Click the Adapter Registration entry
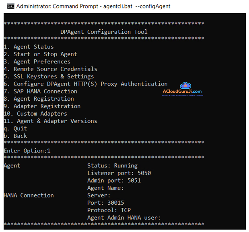The width and height of the screenshot is (249, 232). pos(42,106)
